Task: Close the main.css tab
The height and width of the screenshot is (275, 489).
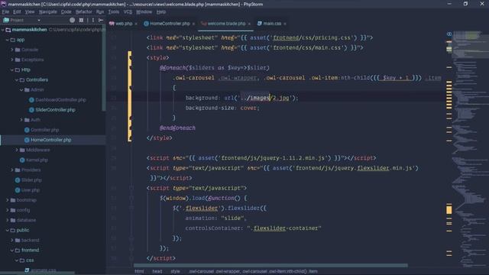Action: [285, 24]
